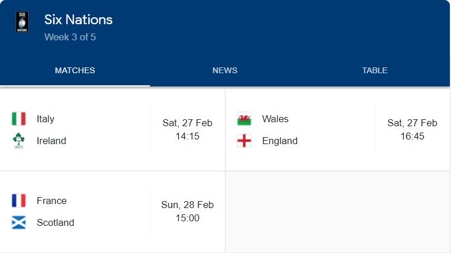
Task: Select the England team name
Action: point(280,141)
